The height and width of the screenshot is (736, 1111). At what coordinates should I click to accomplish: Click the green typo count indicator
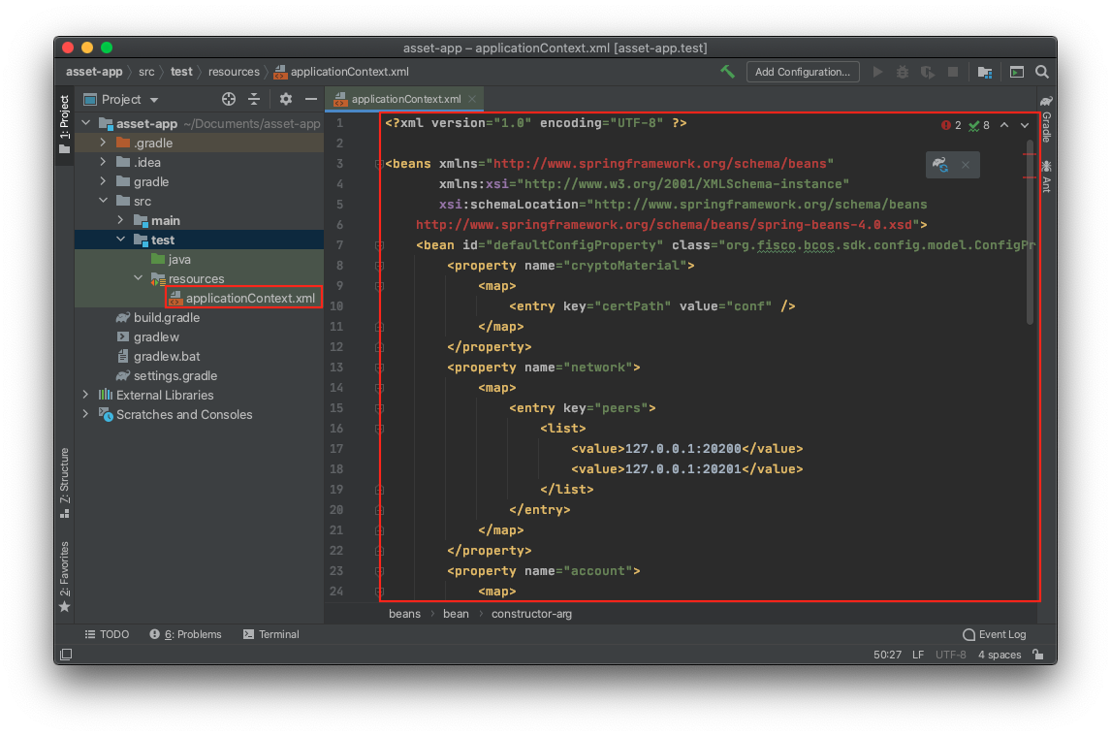click(979, 125)
